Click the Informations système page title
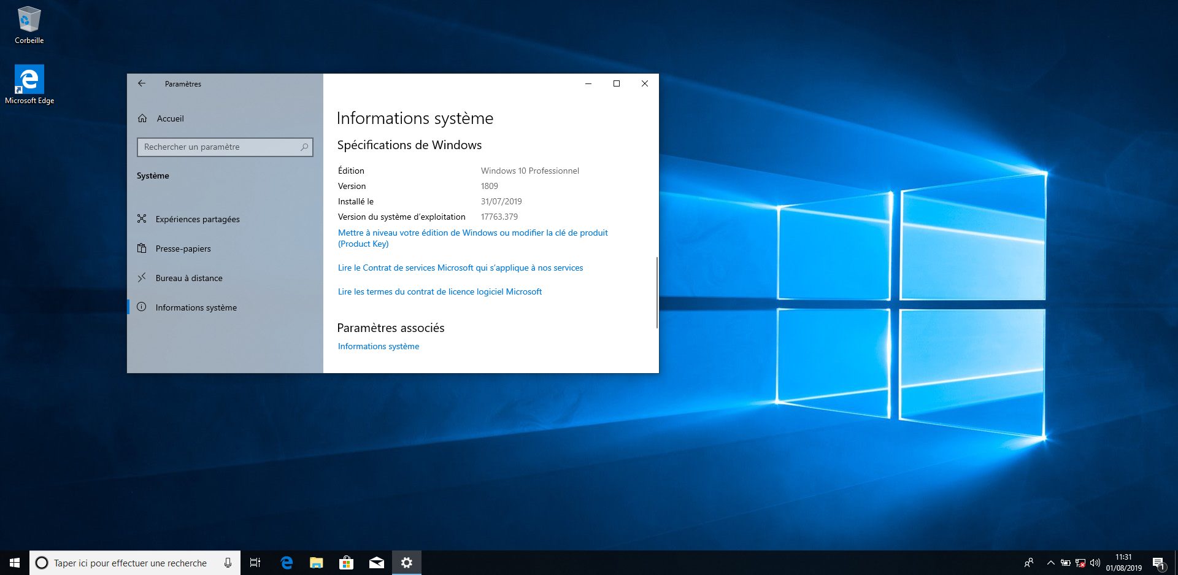The width and height of the screenshot is (1178, 575). (x=415, y=118)
